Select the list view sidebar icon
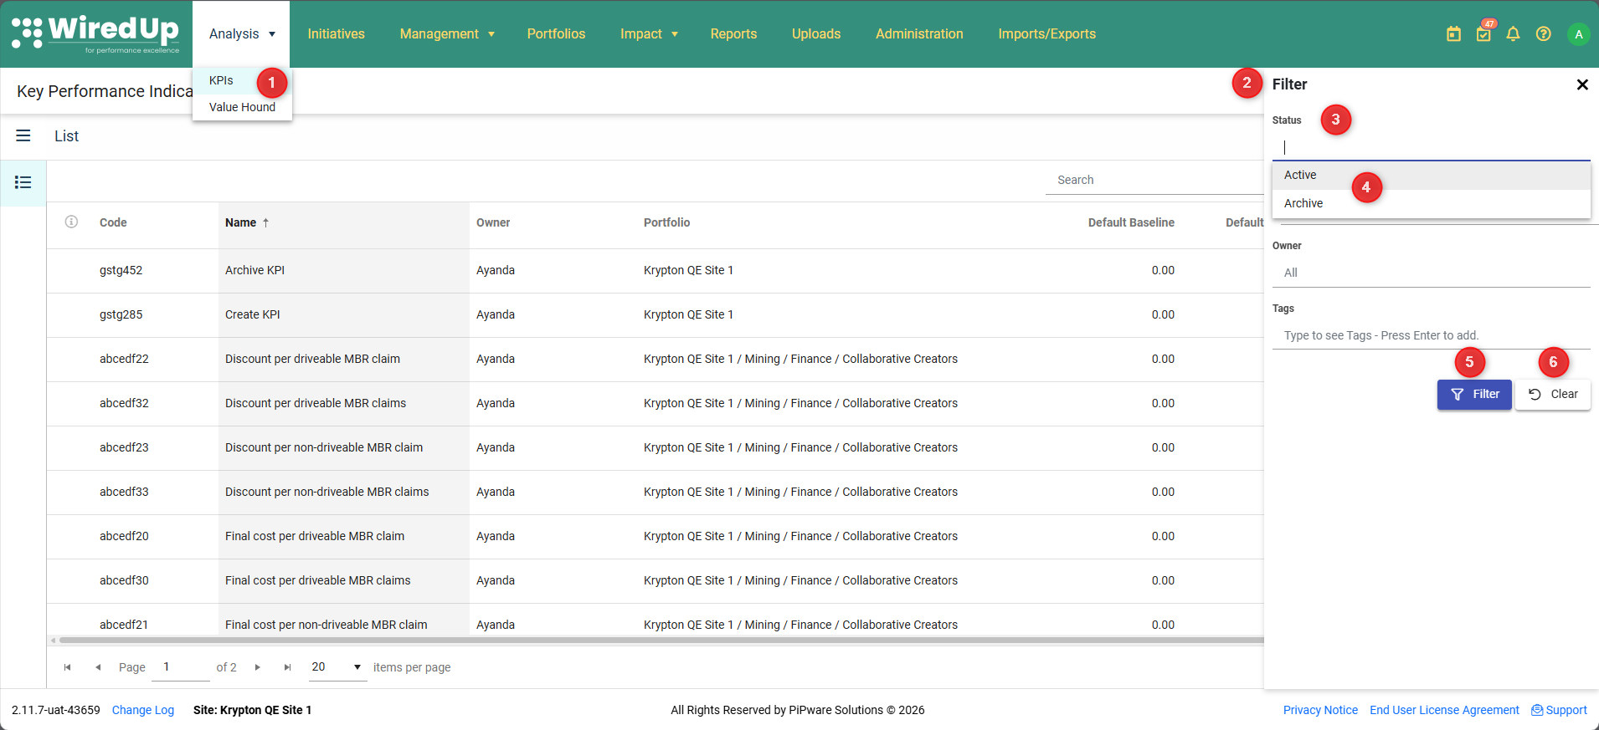Image resolution: width=1599 pixels, height=730 pixels. pyautogui.click(x=23, y=182)
